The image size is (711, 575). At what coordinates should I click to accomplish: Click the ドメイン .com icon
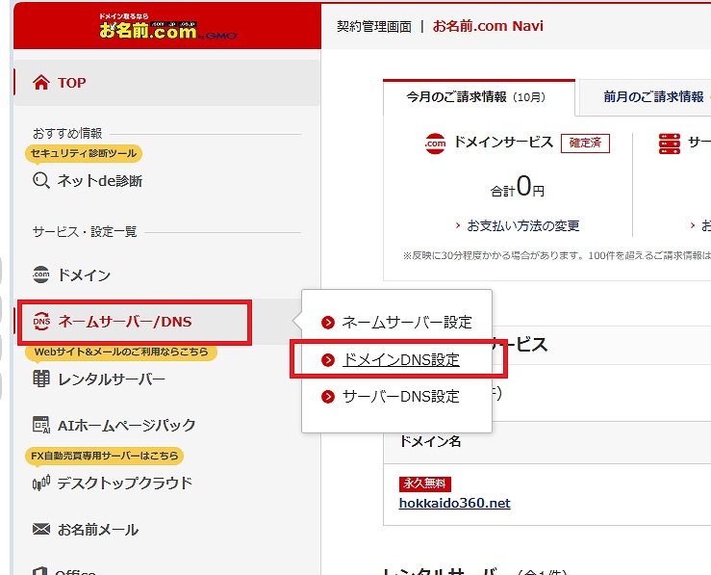tap(41, 275)
